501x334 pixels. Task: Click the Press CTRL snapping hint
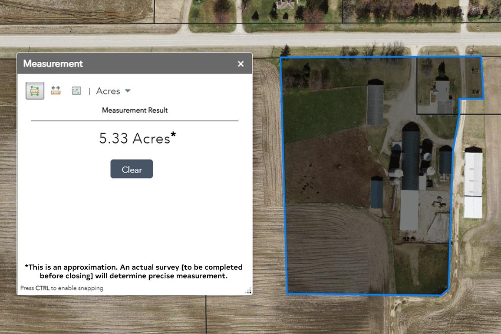tap(62, 288)
